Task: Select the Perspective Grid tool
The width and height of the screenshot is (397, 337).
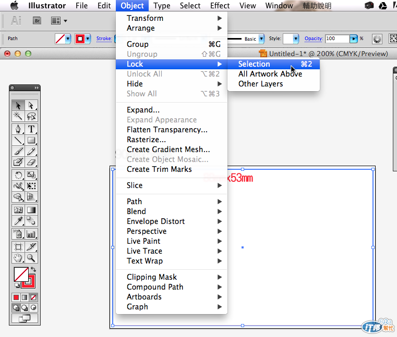Action: 31,197
